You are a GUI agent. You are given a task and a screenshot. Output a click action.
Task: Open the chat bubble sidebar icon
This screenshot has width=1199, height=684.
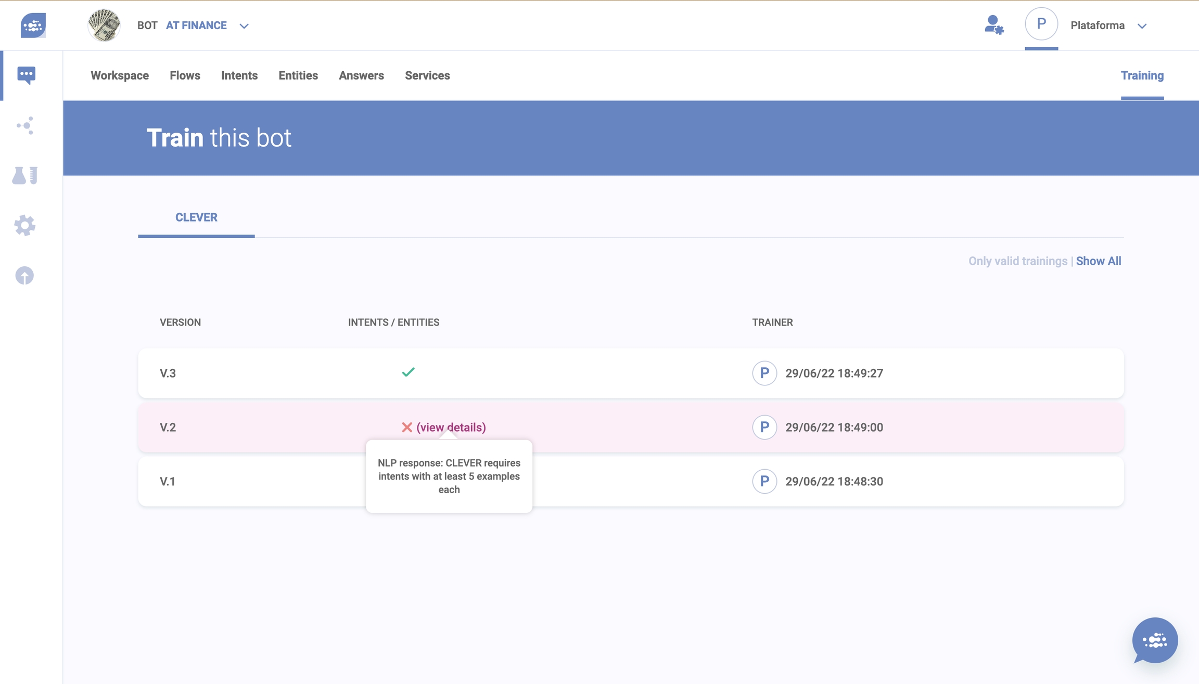coord(26,75)
